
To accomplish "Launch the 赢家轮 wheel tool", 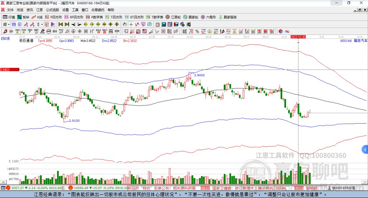I will coord(191,17).
